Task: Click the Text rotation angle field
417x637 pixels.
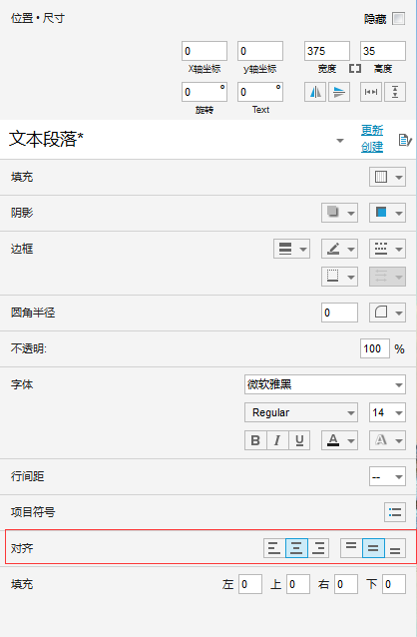Action: pos(260,92)
